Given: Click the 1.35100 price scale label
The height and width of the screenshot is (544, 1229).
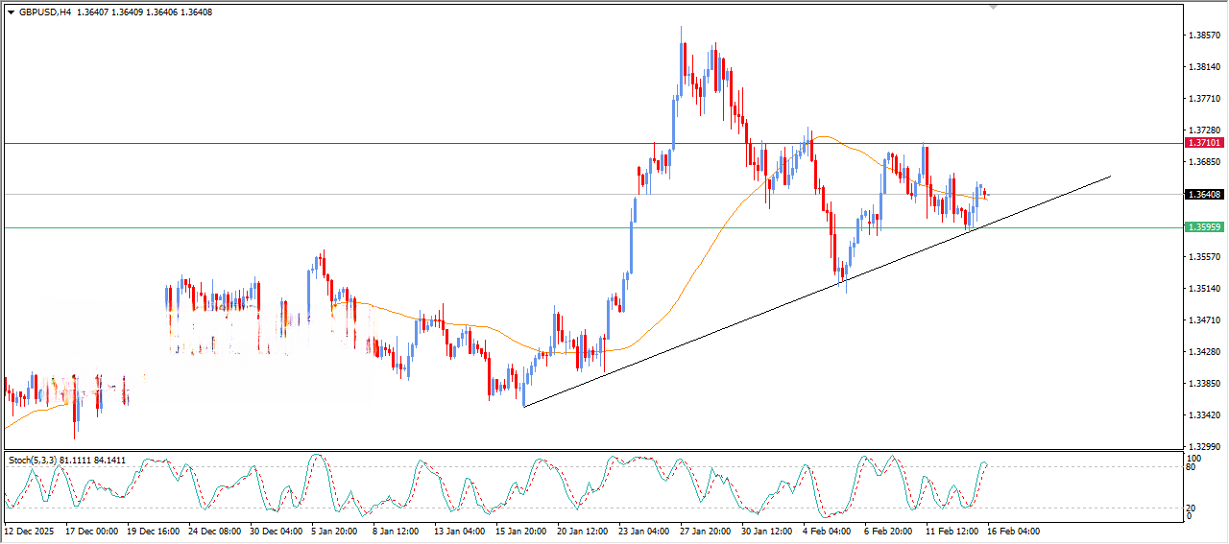Looking at the screenshot, I should click(1204, 289).
